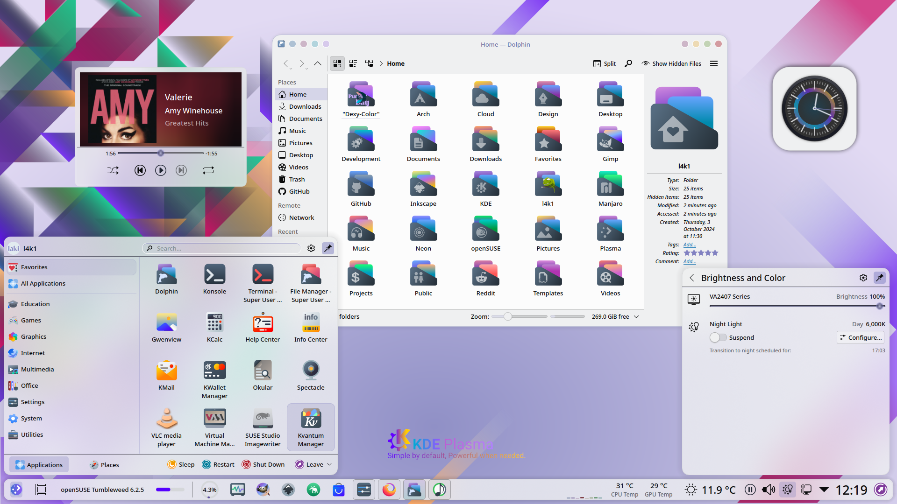Switch Dolphin to details tree view mode

coord(369,63)
